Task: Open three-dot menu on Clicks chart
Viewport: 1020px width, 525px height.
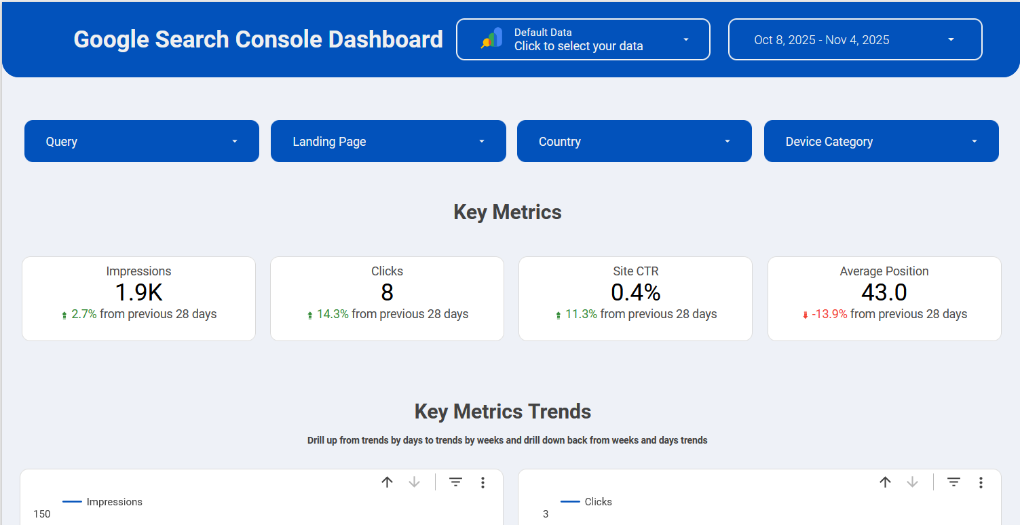Action: 981,482
